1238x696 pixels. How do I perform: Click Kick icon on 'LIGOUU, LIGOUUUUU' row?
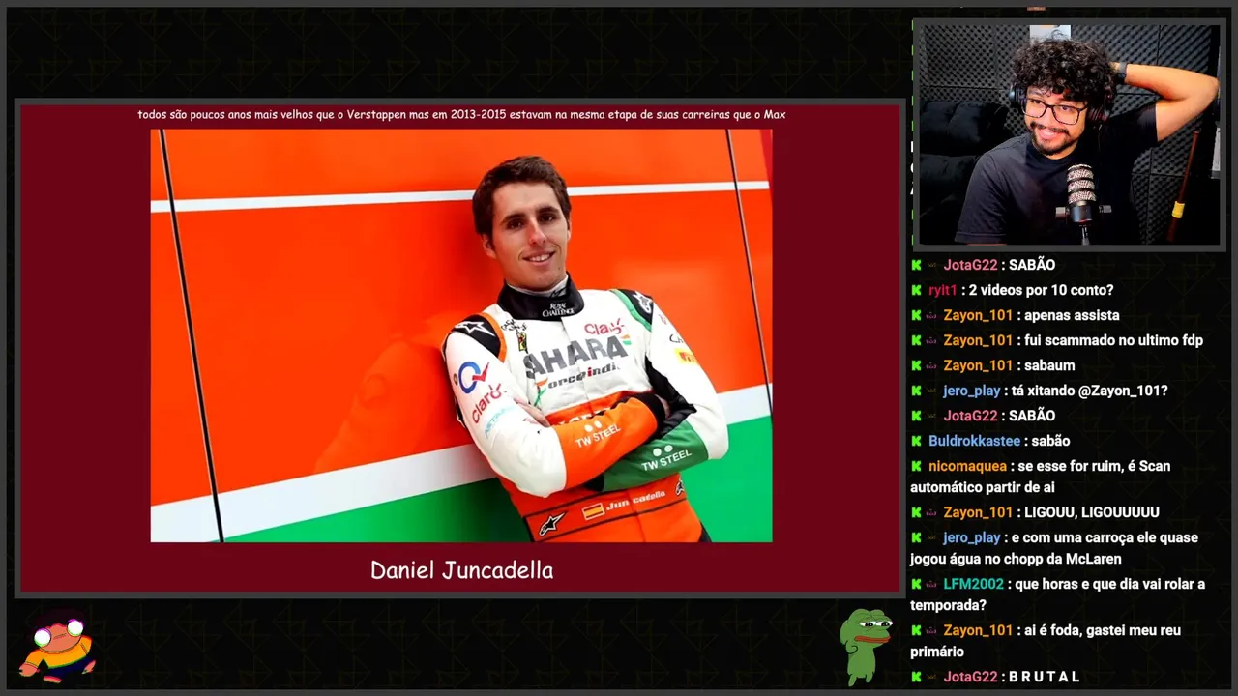pyautogui.click(x=916, y=512)
